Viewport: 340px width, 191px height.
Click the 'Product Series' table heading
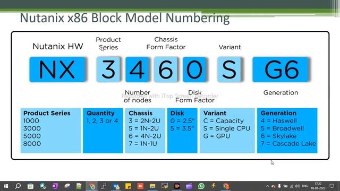point(47,113)
